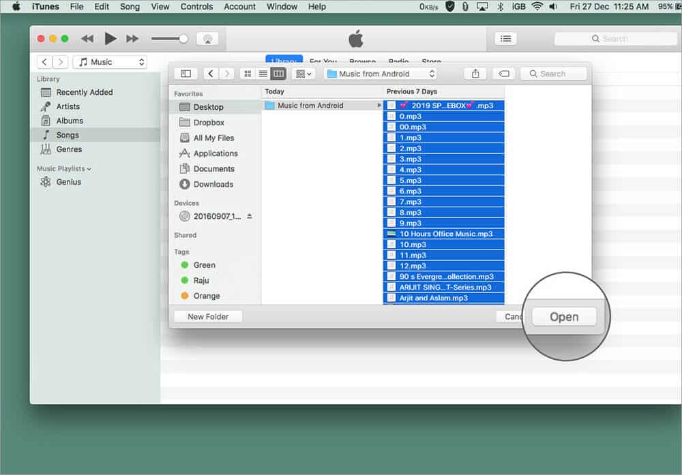
Task: Click the Bluetooth icon in menu bar
Action: tap(500, 7)
